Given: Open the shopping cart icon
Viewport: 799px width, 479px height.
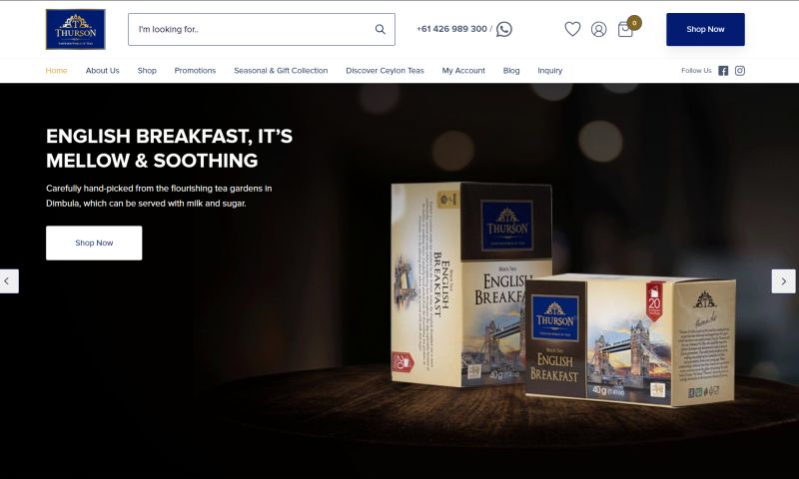Looking at the screenshot, I should click(625, 30).
